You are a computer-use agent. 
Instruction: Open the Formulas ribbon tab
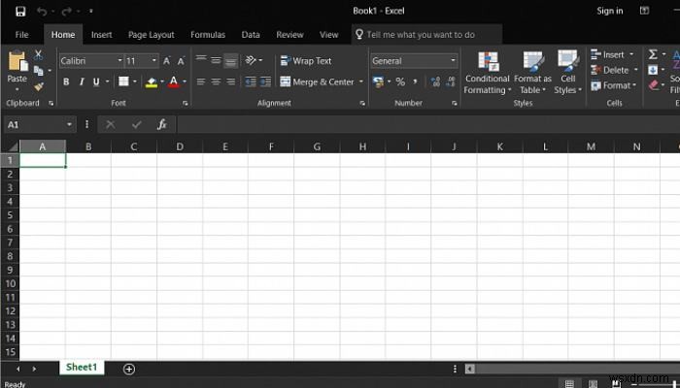click(208, 35)
